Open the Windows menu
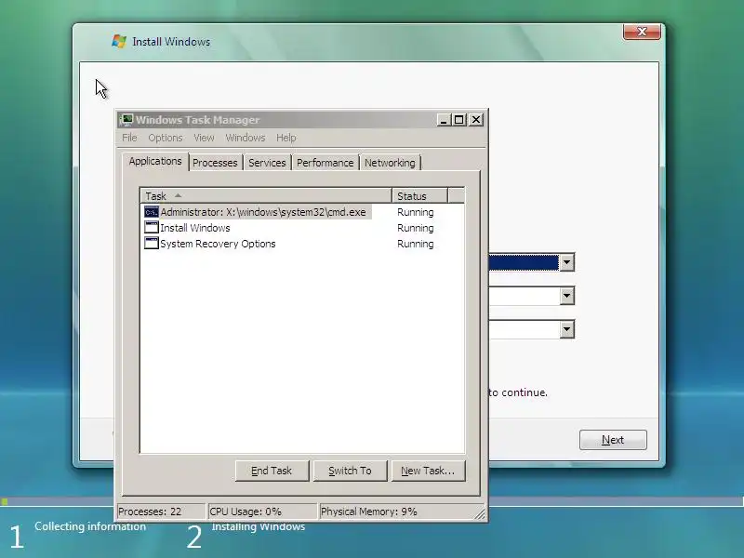This screenshot has height=558, width=744. coord(246,138)
